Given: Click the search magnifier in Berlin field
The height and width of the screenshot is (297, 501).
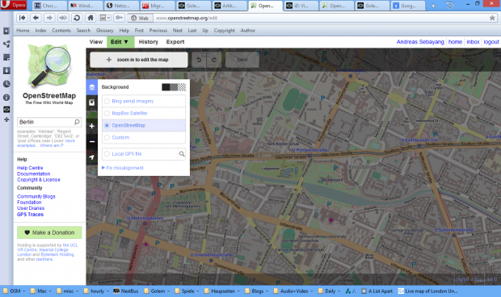Looking at the screenshot, I should click(x=77, y=122).
